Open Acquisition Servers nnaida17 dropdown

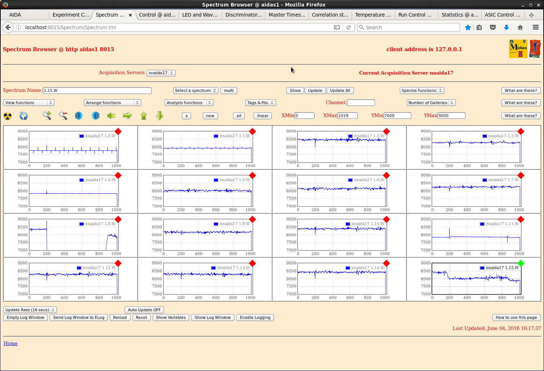pyautogui.click(x=161, y=73)
